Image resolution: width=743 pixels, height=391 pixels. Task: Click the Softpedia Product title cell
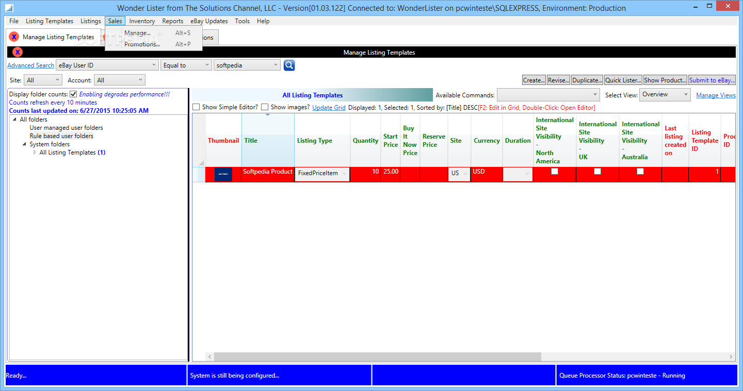[x=268, y=174]
